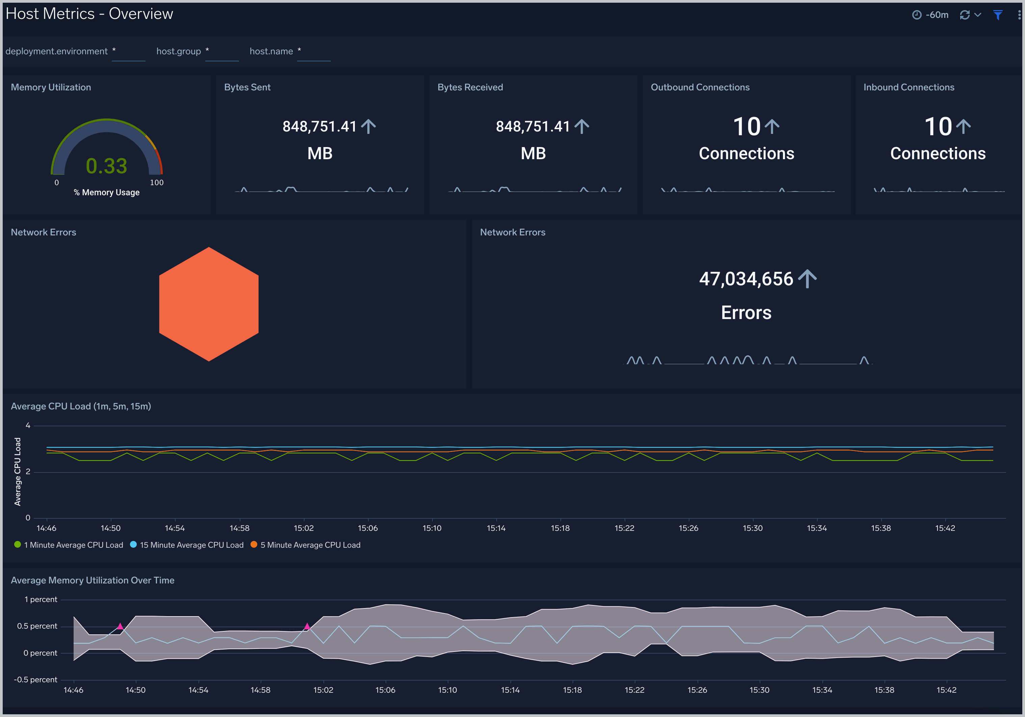
Task: Click the Average CPU Load y-axis label
Action: 18,471
